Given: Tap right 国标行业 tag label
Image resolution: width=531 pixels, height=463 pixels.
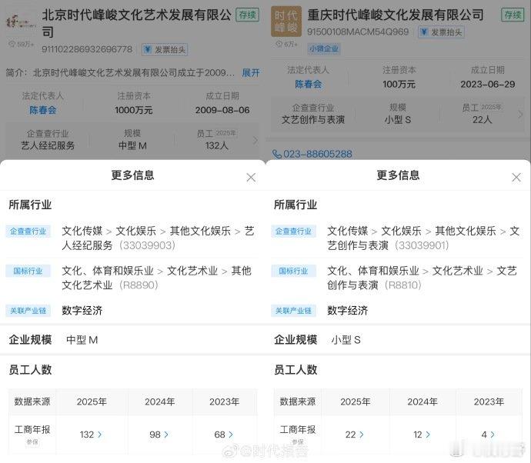Looking at the screenshot, I should (294, 271).
